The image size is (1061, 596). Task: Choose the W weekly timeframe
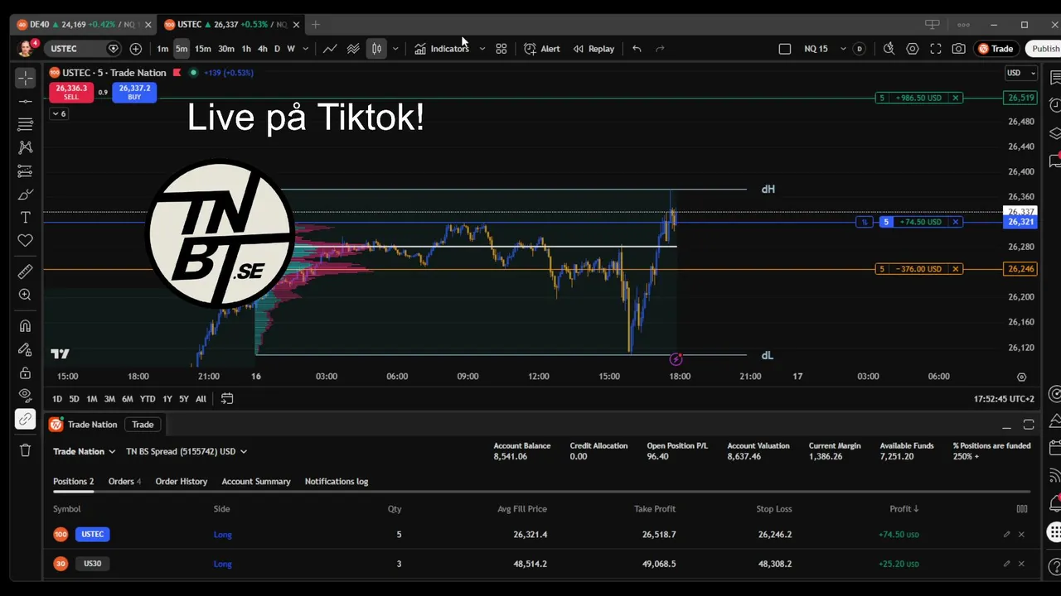(291, 49)
